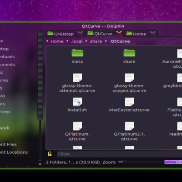Viewport: 182px width, 182px height.
Task: Select the MacEaster.qtcurve file icon
Action: 129,102
